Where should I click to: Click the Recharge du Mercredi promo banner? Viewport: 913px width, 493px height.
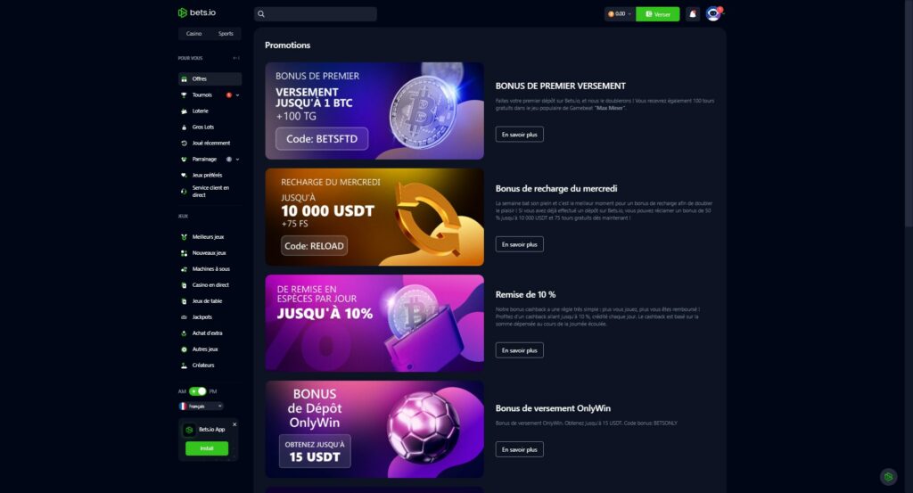tap(374, 218)
